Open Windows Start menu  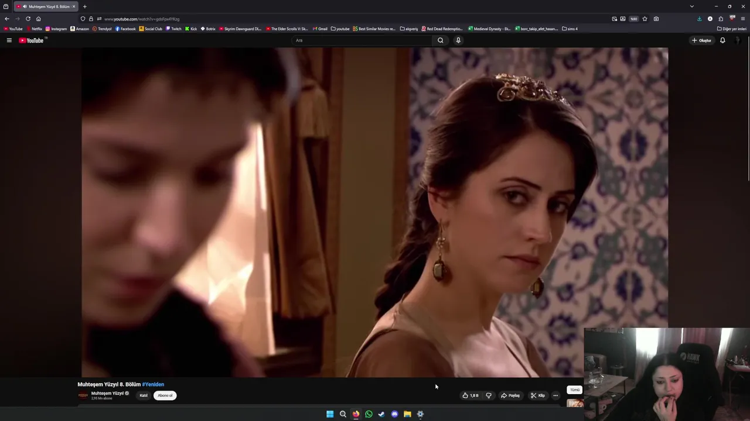pos(330,414)
